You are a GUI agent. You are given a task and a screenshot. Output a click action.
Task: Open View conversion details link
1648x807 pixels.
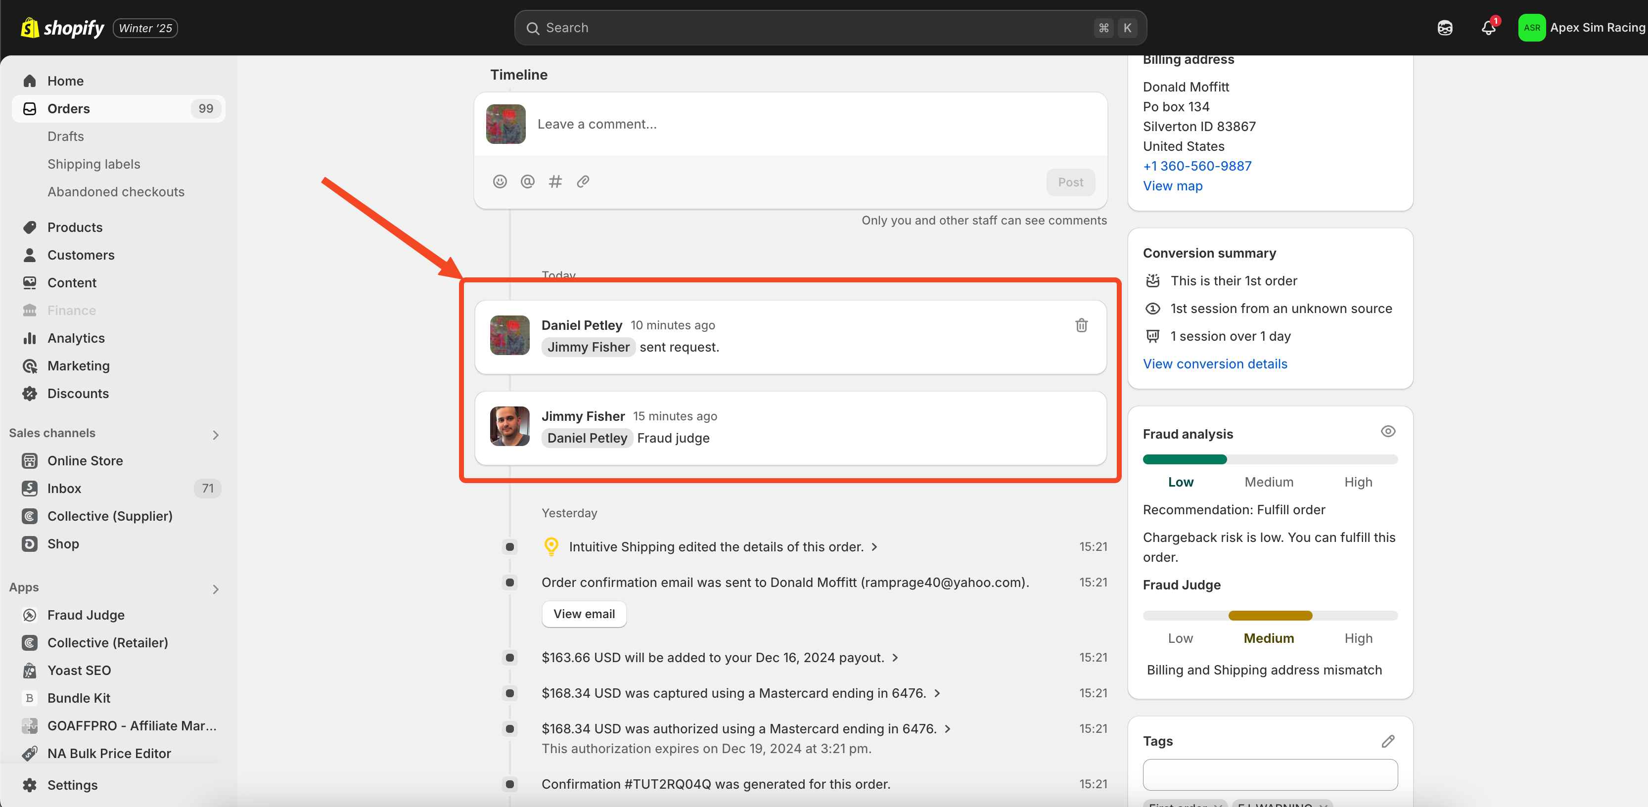pyautogui.click(x=1214, y=364)
